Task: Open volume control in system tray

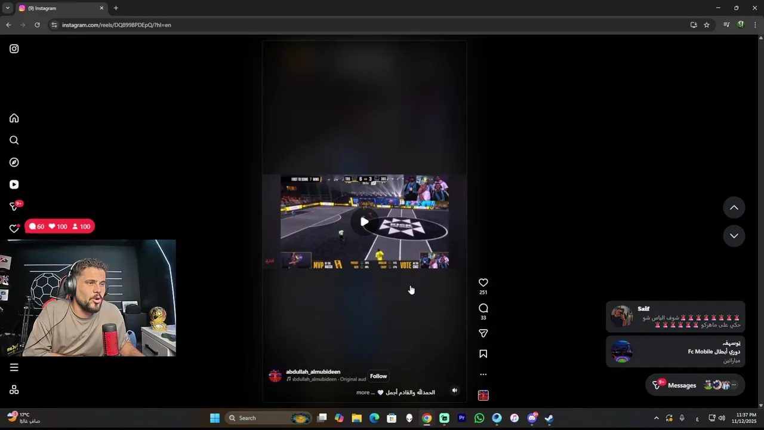Action: pos(722,418)
